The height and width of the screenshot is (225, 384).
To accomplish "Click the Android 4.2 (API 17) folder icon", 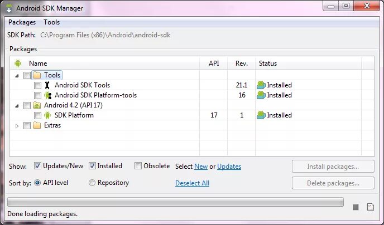I will (37, 105).
